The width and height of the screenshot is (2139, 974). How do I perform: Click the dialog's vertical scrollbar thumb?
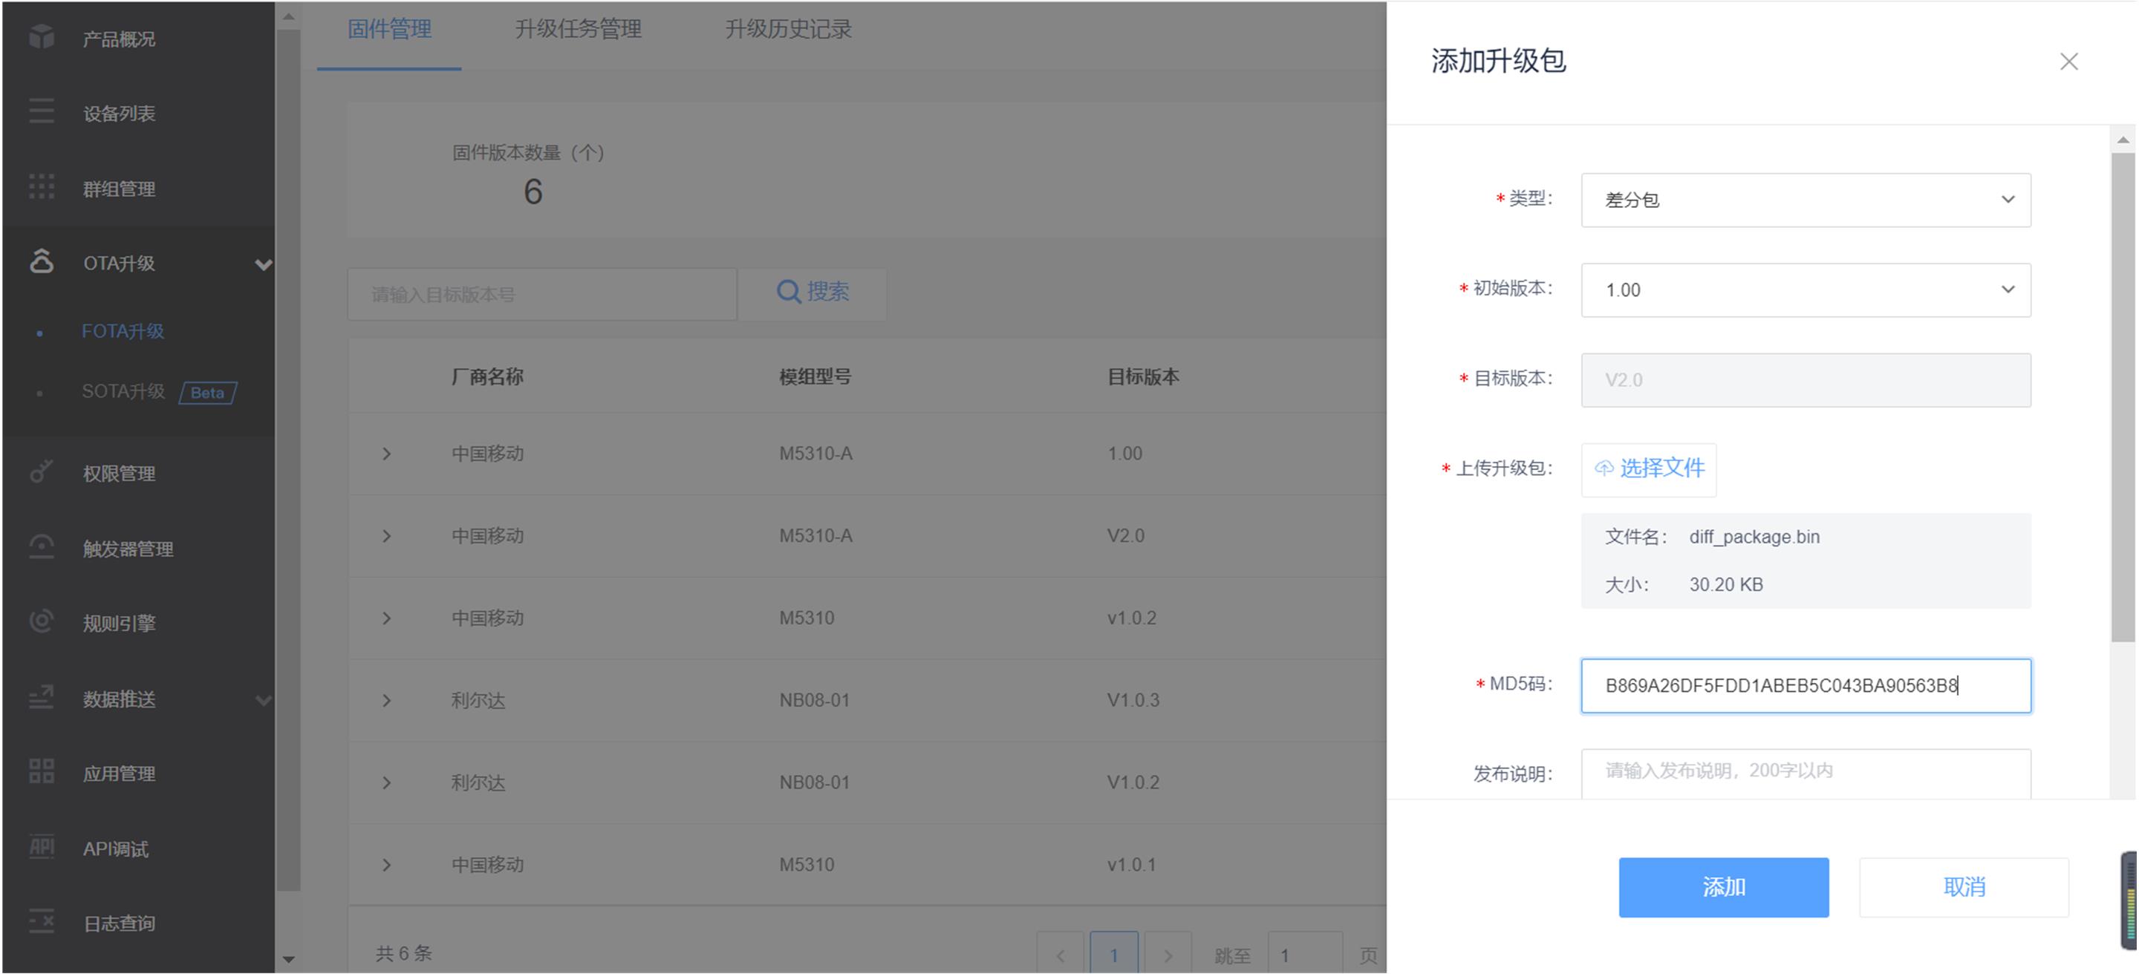point(2123,396)
